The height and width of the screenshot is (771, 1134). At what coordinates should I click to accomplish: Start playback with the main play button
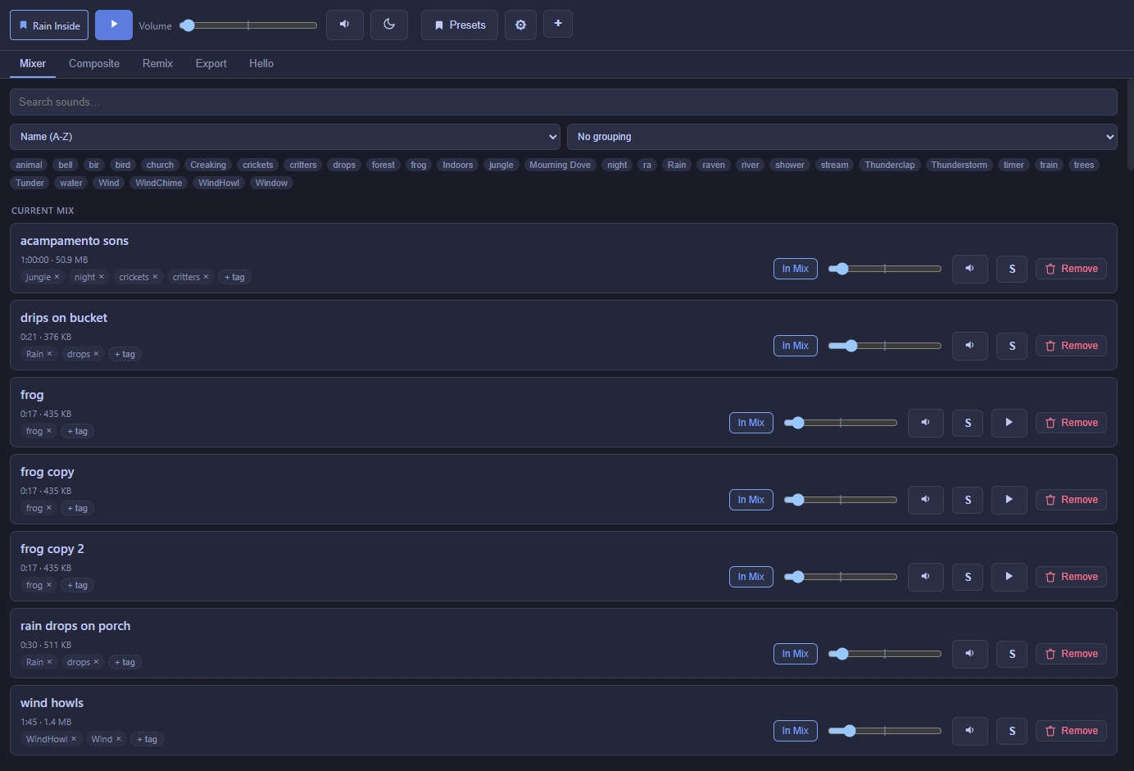[x=114, y=25]
